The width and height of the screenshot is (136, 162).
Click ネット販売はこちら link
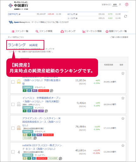16,37
